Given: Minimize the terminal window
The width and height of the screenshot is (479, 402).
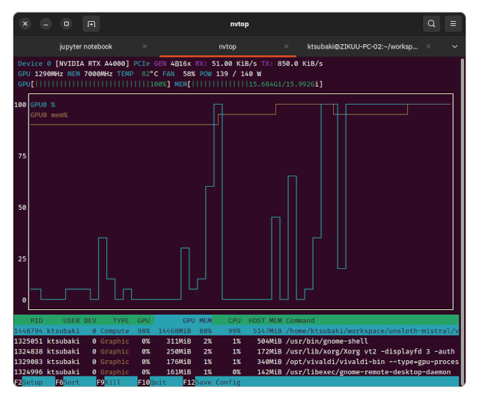Looking at the screenshot, I should coord(46,24).
